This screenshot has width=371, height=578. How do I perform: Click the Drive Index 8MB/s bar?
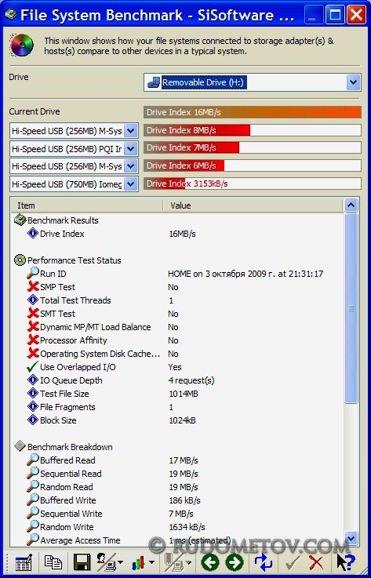[x=253, y=130]
